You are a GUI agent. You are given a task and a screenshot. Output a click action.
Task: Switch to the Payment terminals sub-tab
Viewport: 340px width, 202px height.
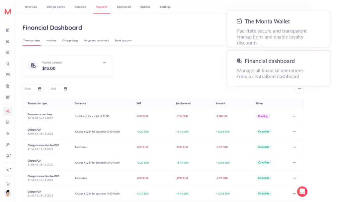click(97, 41)
